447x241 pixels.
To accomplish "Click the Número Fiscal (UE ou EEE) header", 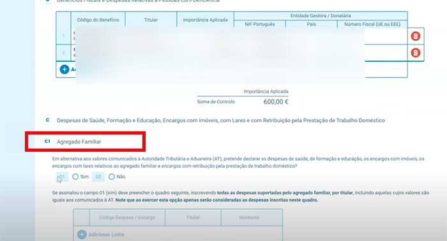I will click(372, 24).
